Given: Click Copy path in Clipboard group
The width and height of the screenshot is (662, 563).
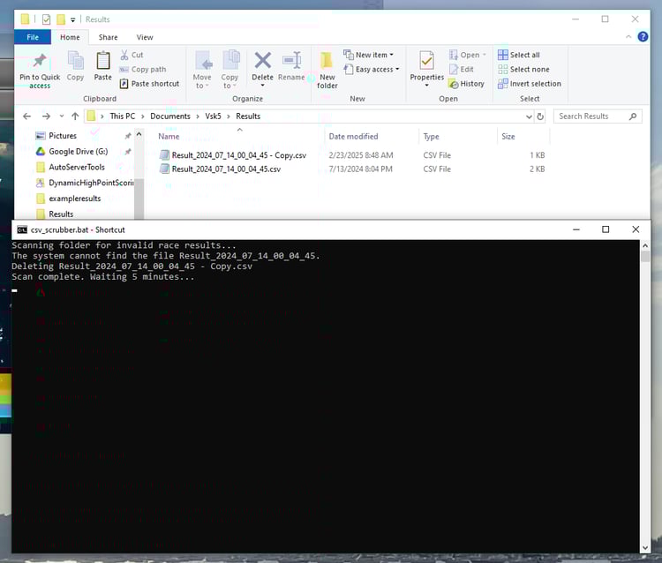Looking at the screenshot, I should click(143, 69).
